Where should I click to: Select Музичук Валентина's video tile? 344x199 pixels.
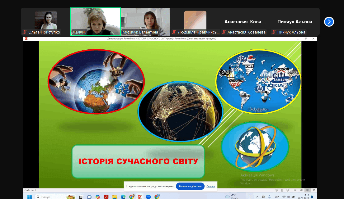click(145, 22)
